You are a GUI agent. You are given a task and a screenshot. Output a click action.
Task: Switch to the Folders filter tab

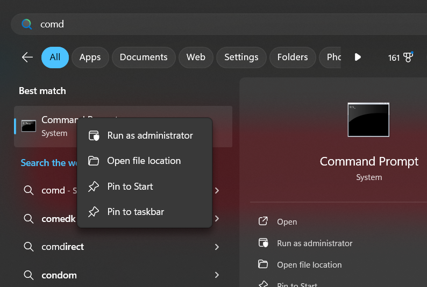tap(293, 57)
